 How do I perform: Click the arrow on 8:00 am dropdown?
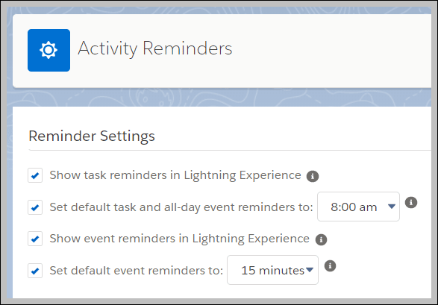pyautogui.click(x=392, y=207)
